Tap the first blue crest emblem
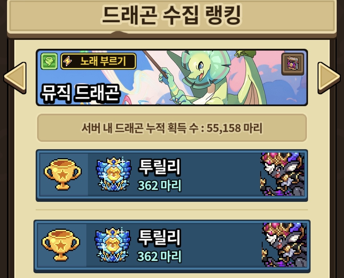This screenshot has height=278, width=344. [114, 174]
